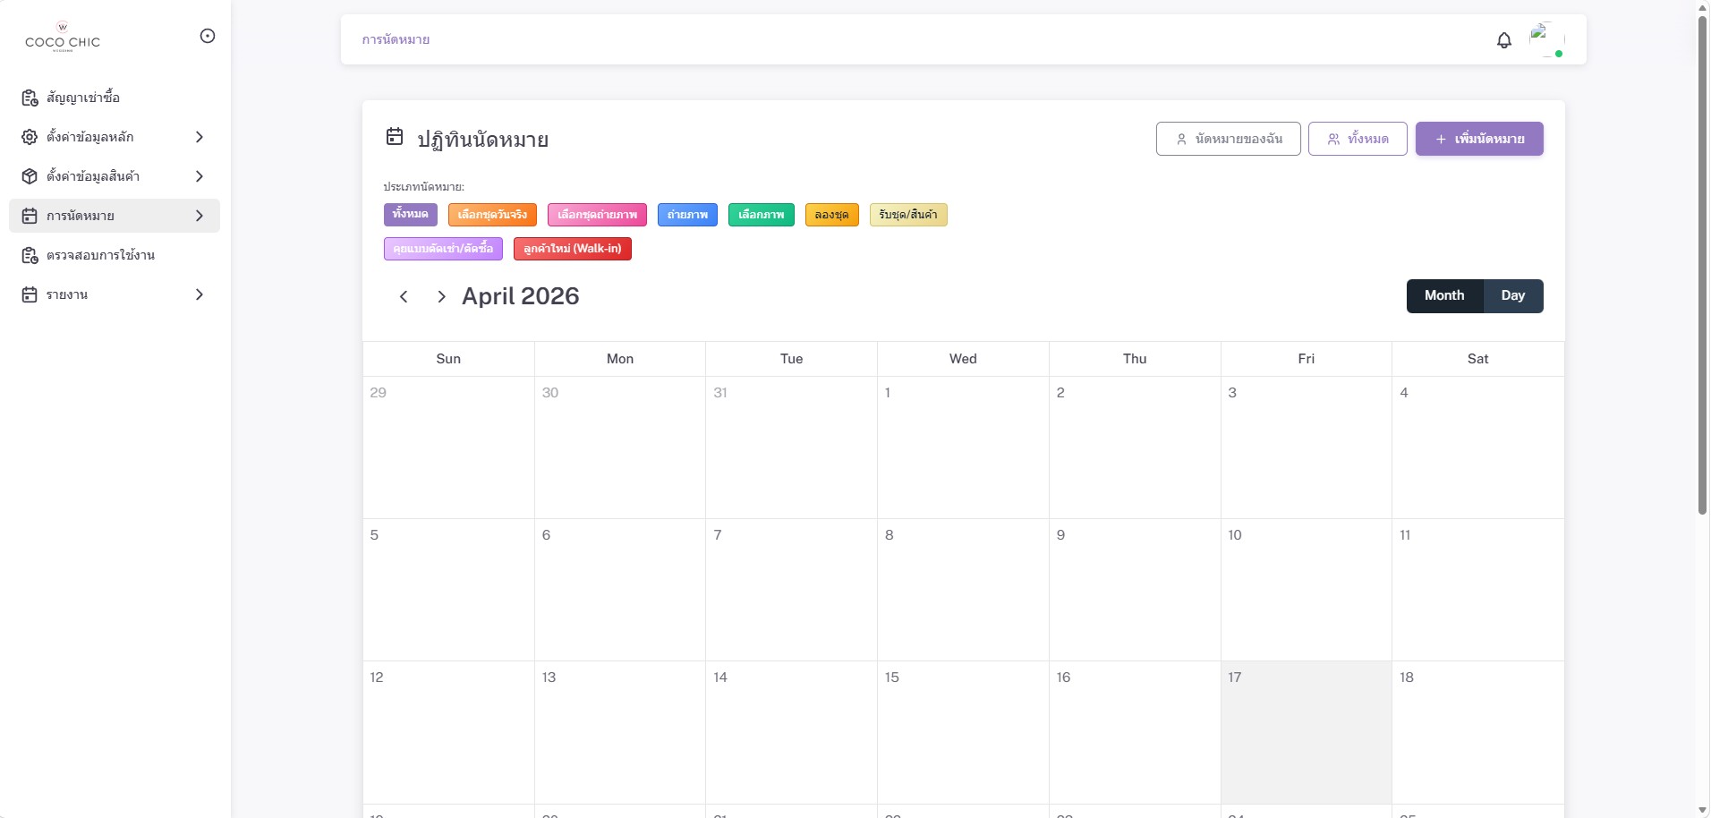
Task: Open สัญญาเช่าซื้อ from the sidebar
Action: coord(83,98)
